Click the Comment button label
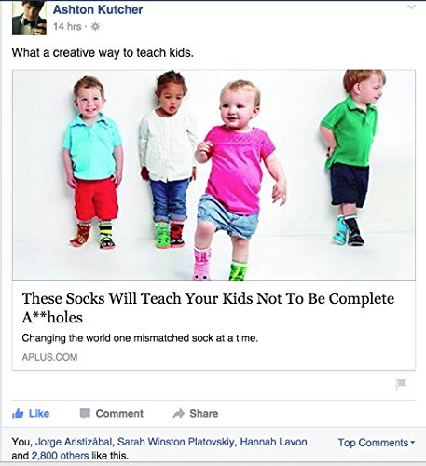This screenshot has height=466, width=426. tap(119, 414)
